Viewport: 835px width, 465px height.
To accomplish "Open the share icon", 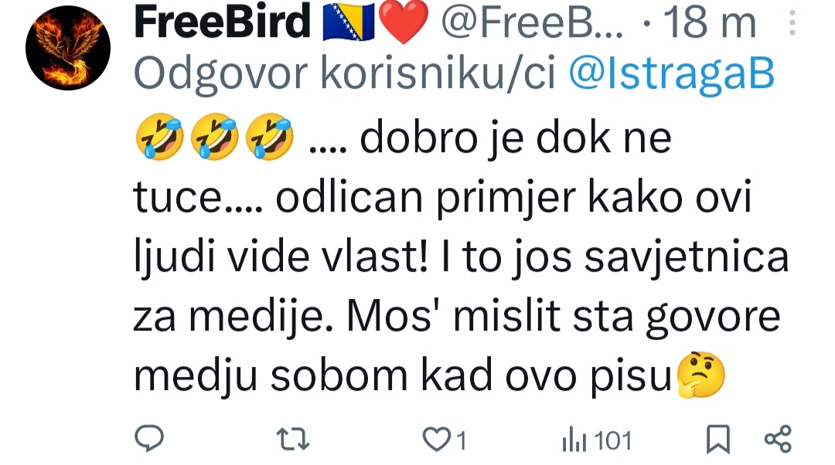I will pyautogui.click(x=778, y=439).
